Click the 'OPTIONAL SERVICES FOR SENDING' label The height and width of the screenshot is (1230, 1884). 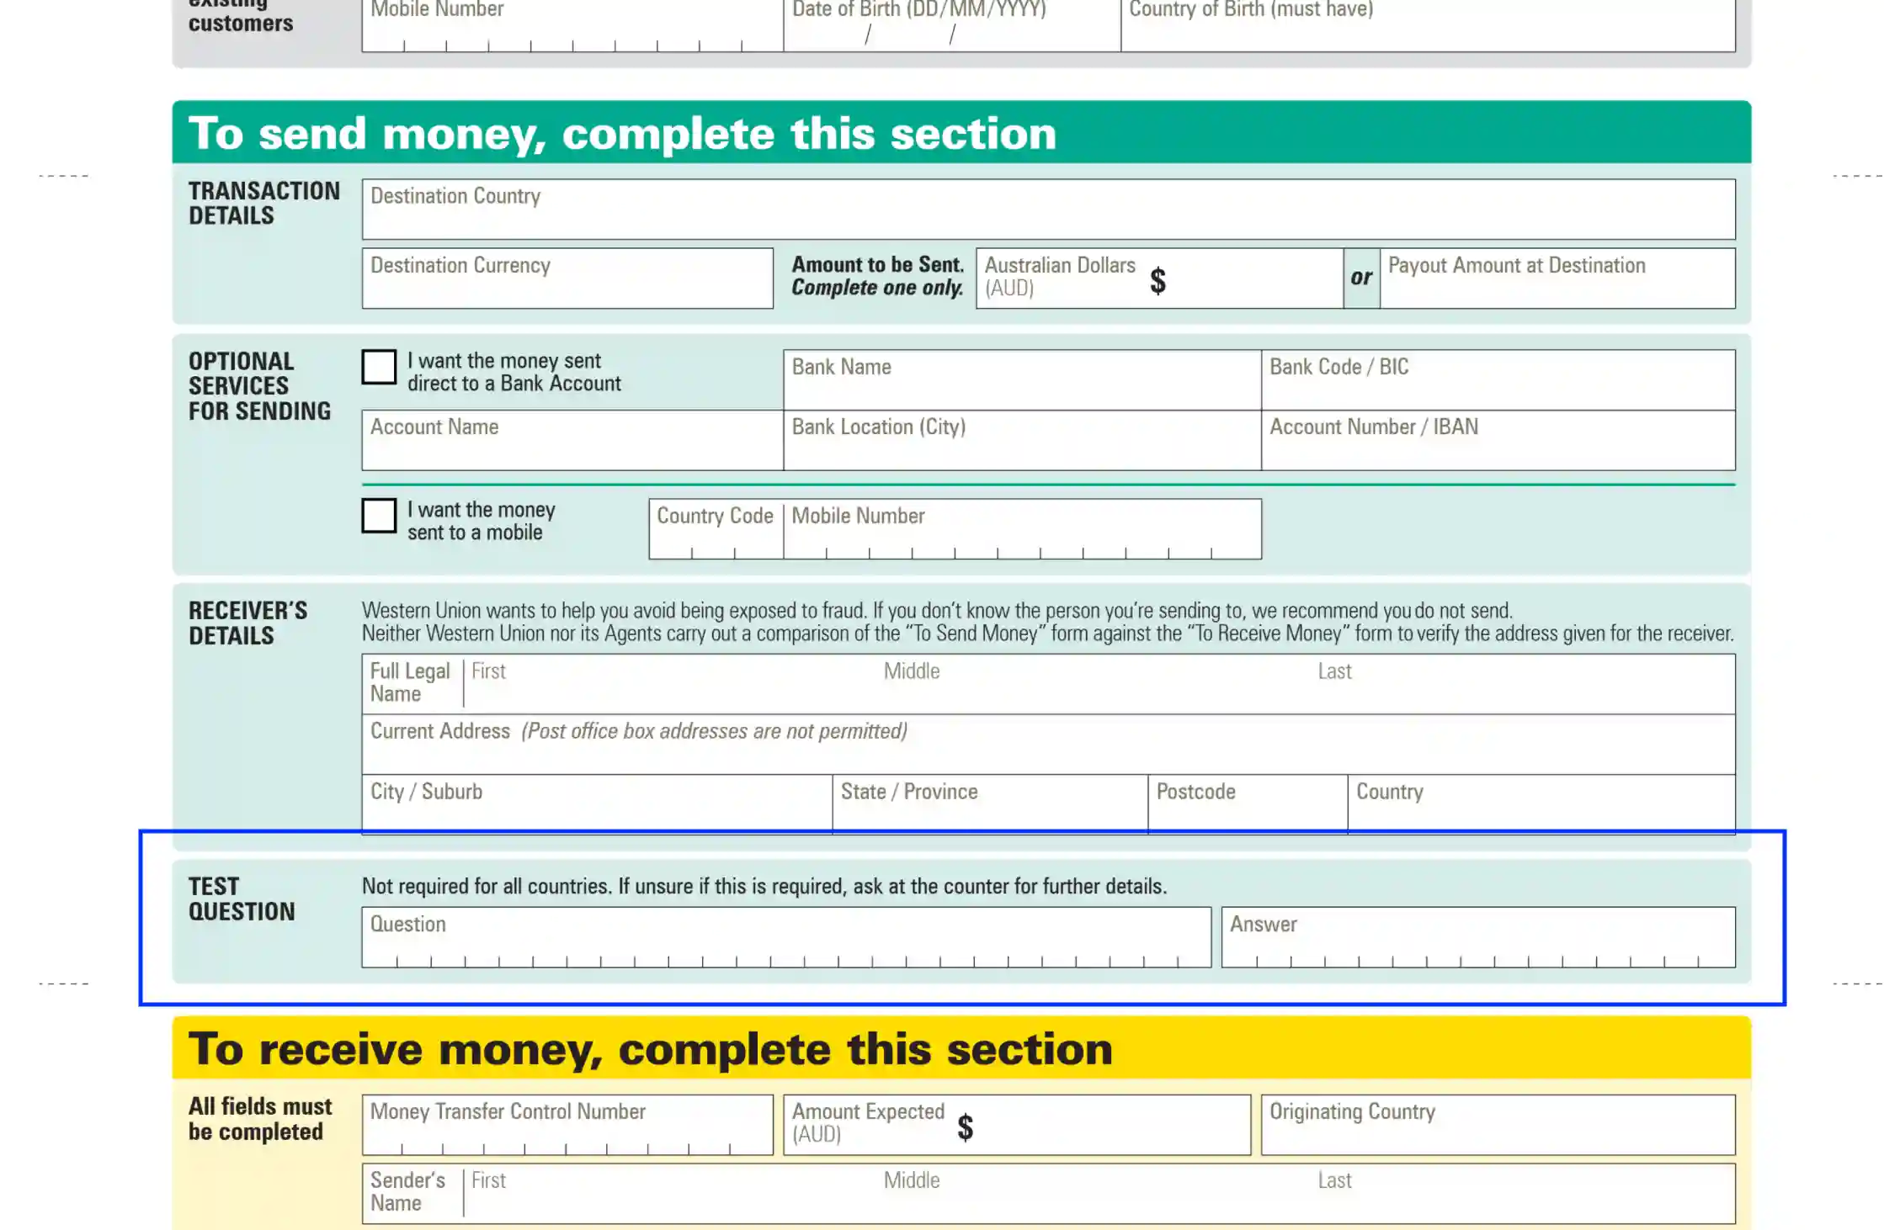click(x=259, y=386)
